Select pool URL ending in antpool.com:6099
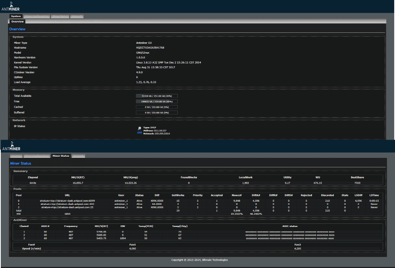 click(67, 201)
